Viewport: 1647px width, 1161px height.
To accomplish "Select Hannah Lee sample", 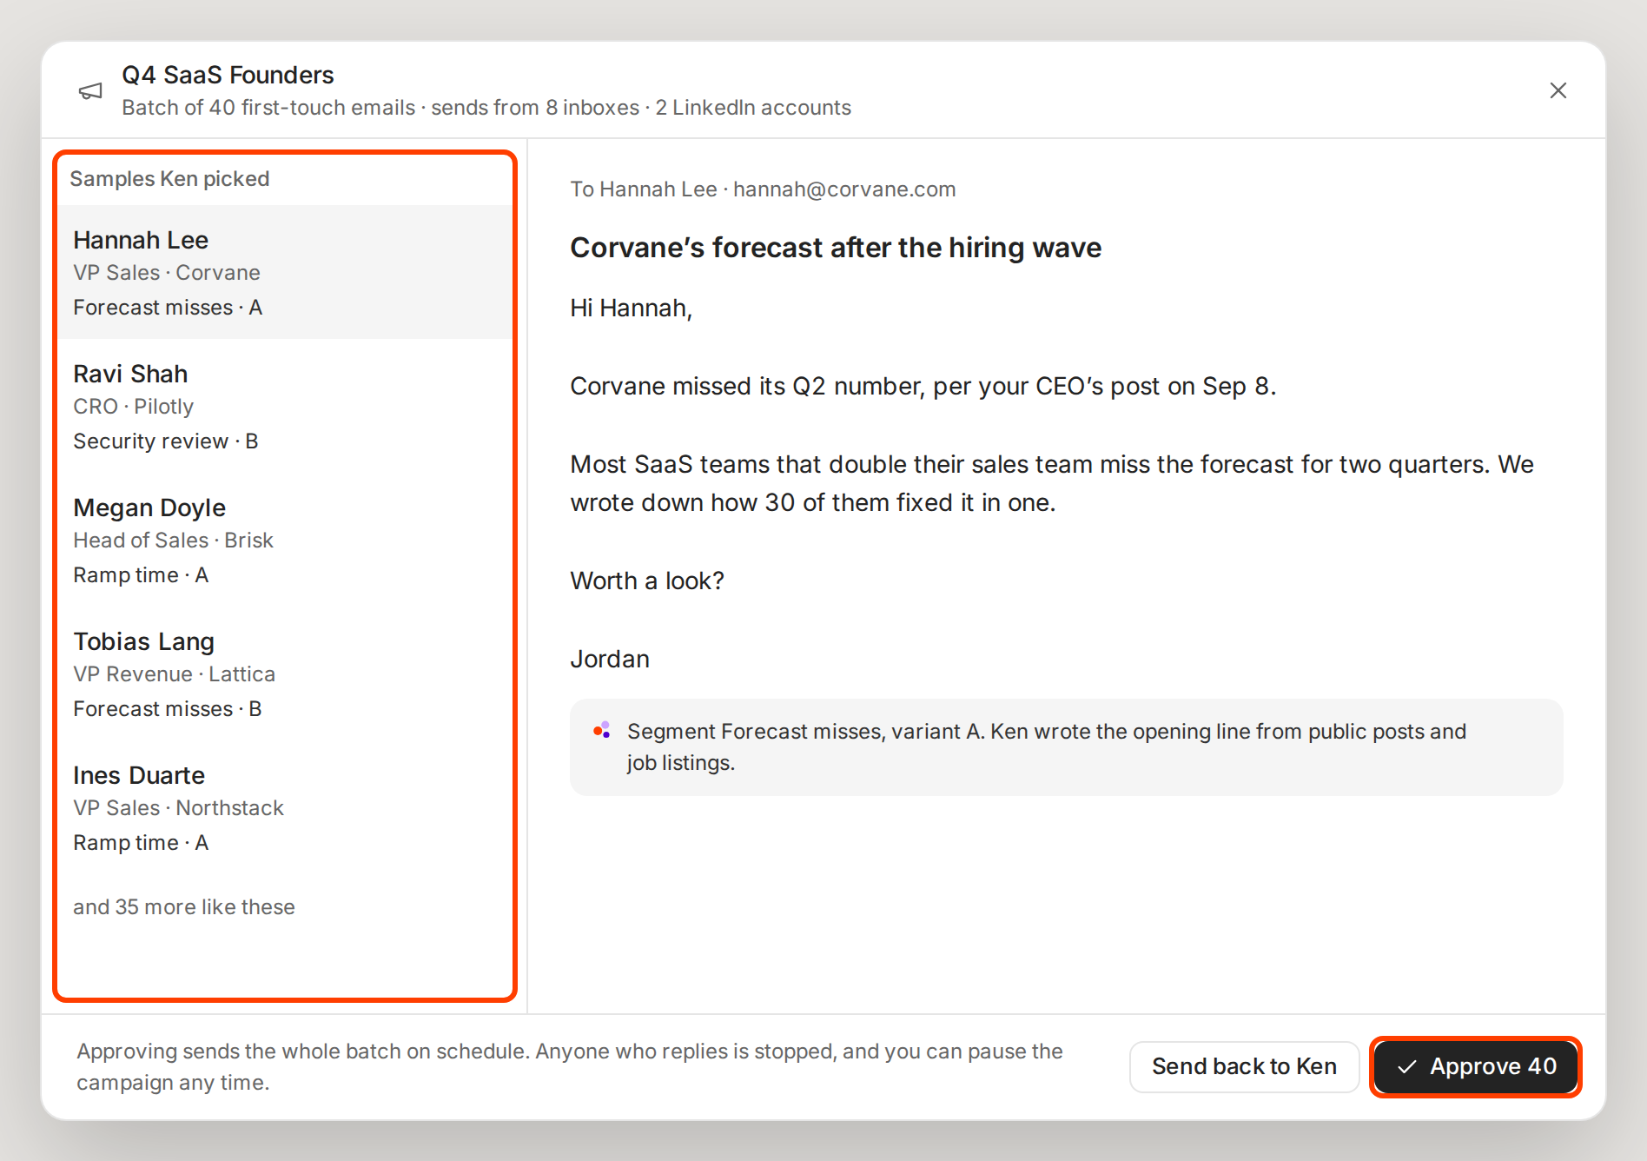I will click(x=285, y=272).
